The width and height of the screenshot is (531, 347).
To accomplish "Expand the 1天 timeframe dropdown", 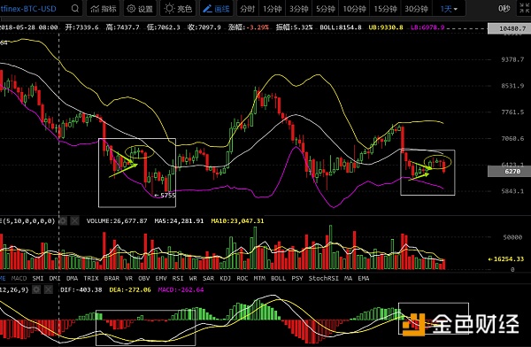I will [x=449, y=9].
